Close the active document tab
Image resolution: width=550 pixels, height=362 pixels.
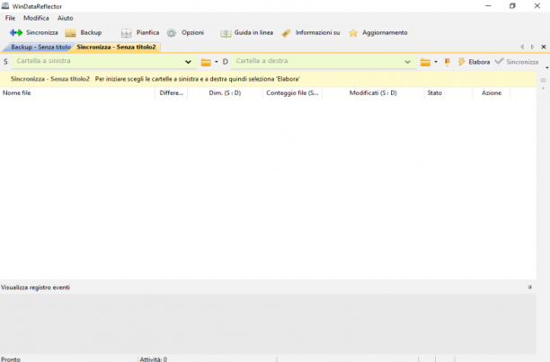[544, 47]
